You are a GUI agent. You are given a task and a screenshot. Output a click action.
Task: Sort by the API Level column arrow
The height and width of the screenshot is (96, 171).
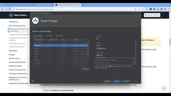56,40
